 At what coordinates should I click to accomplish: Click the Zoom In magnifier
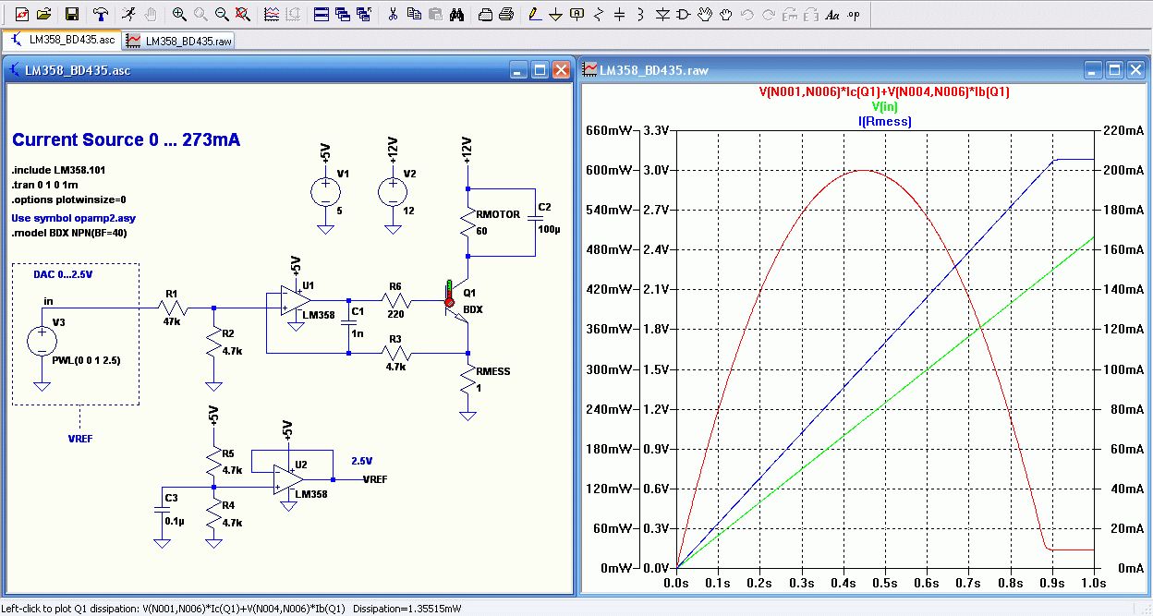point(179,14)
